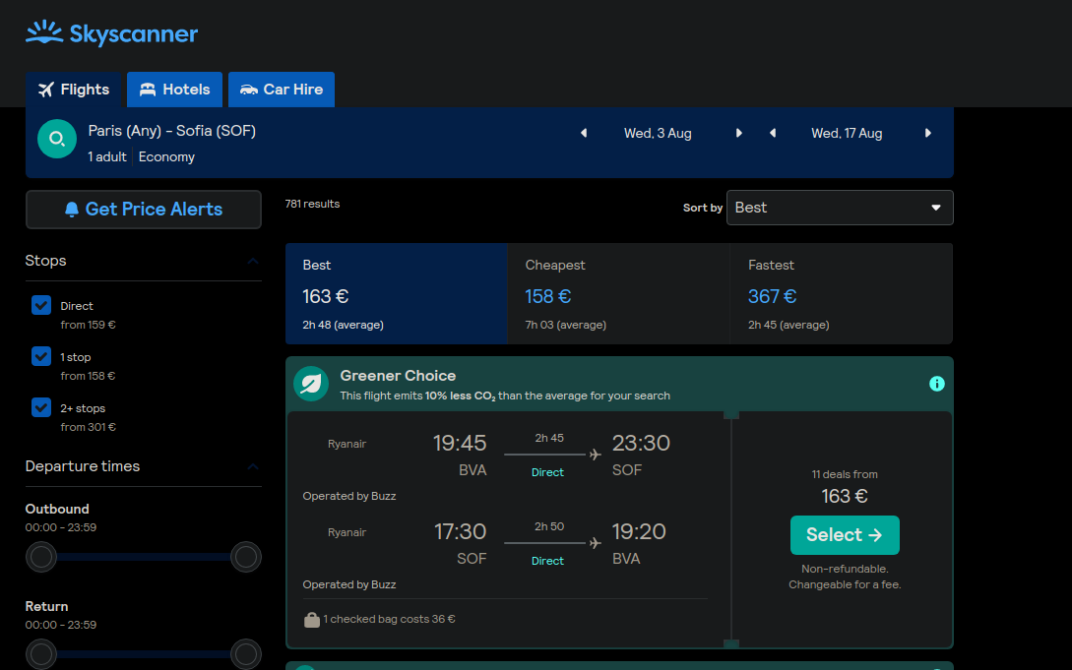Uncheck the 1 stop checkbox
The image size is (1072, 670).
41,356
